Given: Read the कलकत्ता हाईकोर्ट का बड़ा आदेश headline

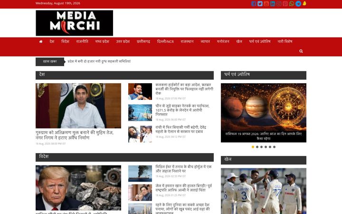Looking at the screenshot, I should pos(184,89).
